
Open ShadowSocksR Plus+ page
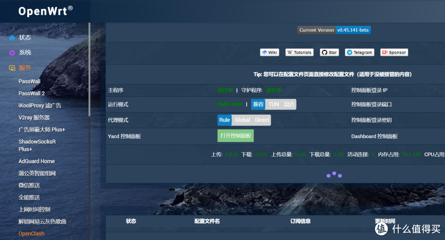pyautogui.click(x=37, y=145)
